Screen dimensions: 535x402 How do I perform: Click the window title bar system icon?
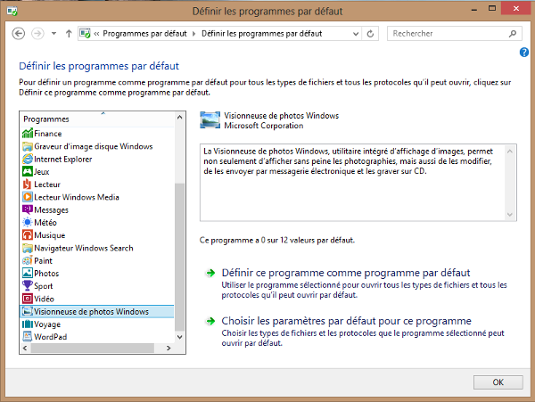12,12
